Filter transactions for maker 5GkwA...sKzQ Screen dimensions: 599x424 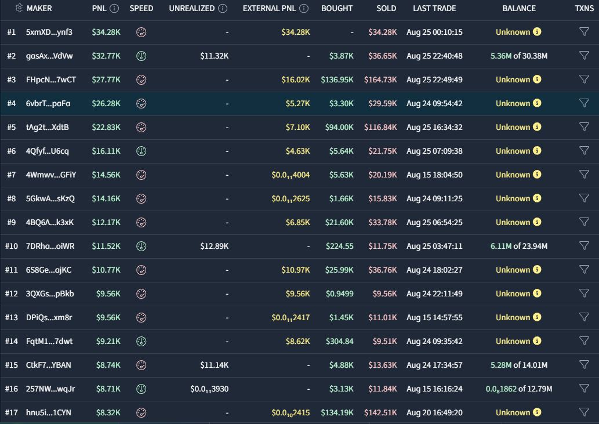[x=584, y=198]
